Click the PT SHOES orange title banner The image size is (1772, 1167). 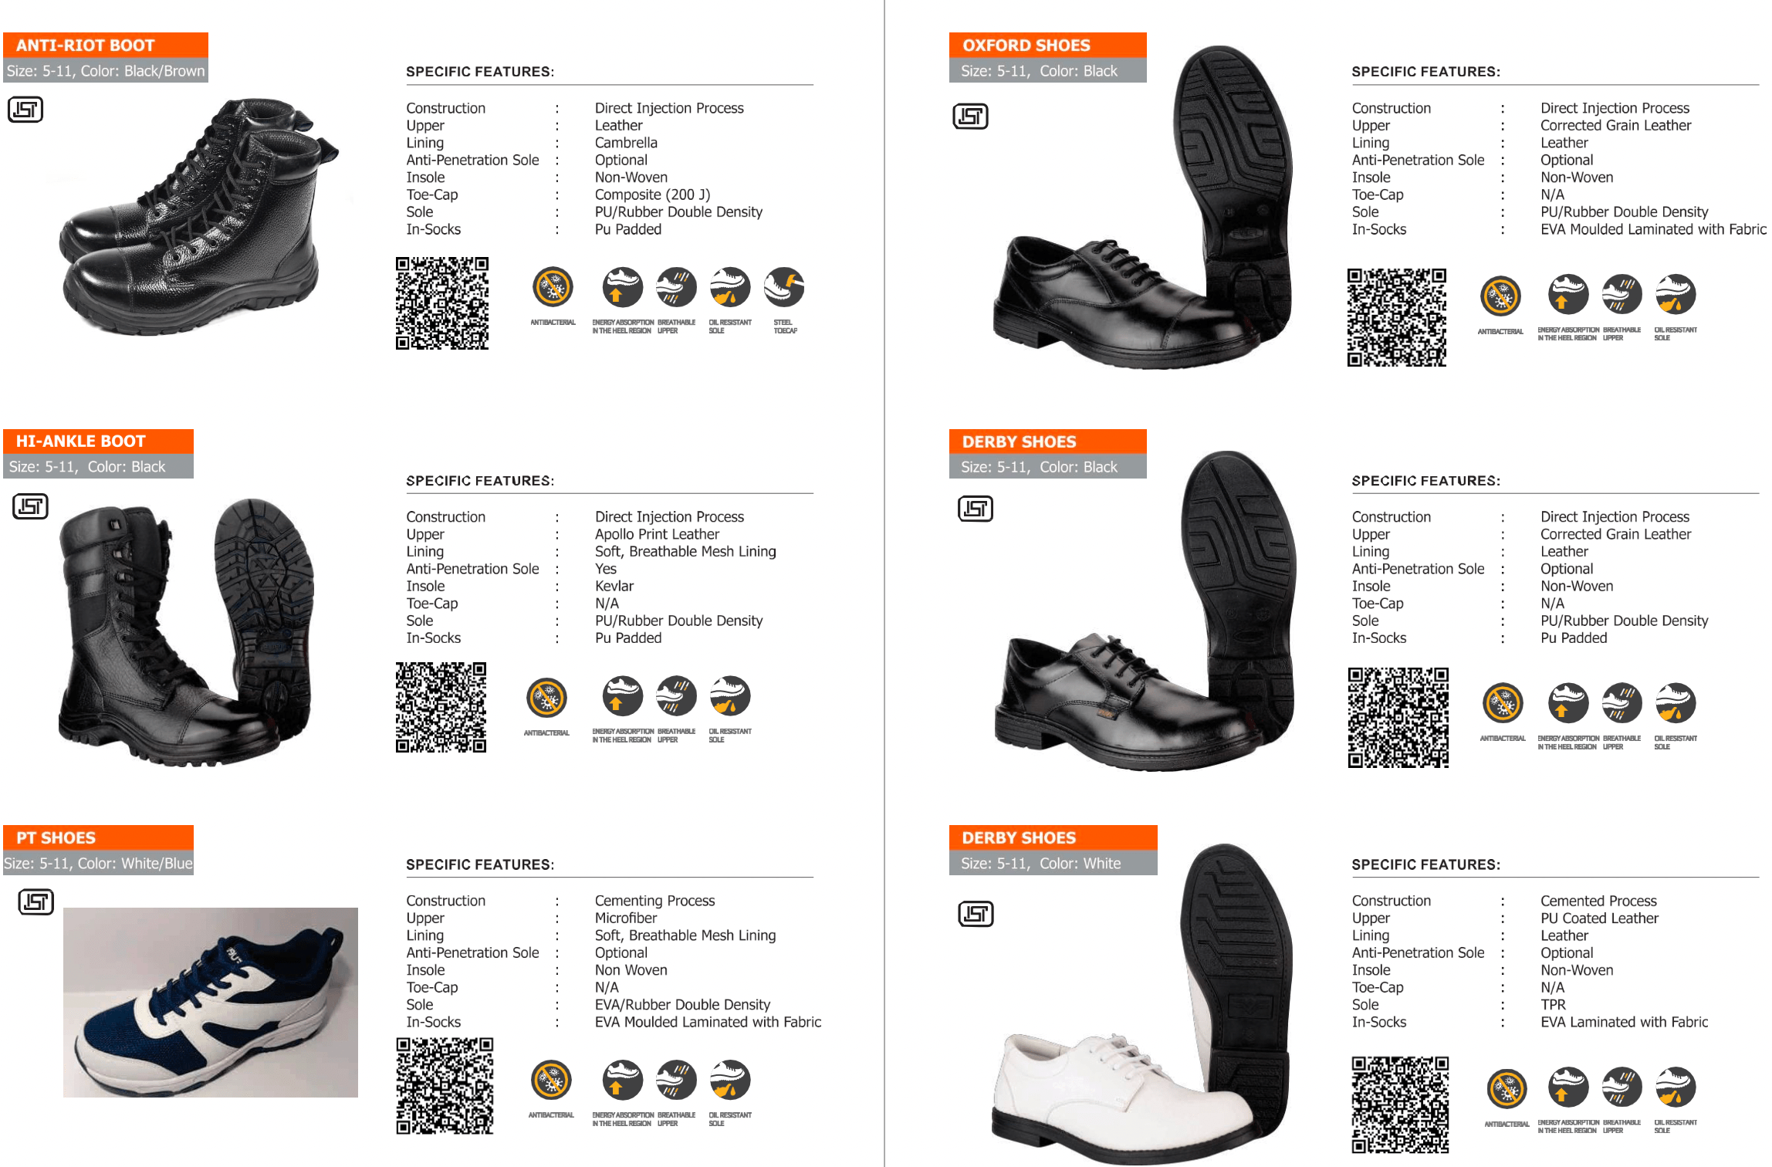98,837
